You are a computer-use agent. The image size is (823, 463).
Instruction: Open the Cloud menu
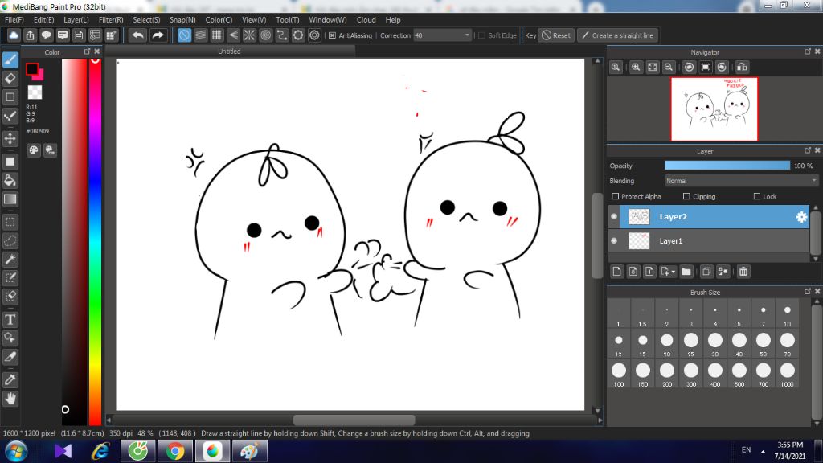click(x=366, y=20)
